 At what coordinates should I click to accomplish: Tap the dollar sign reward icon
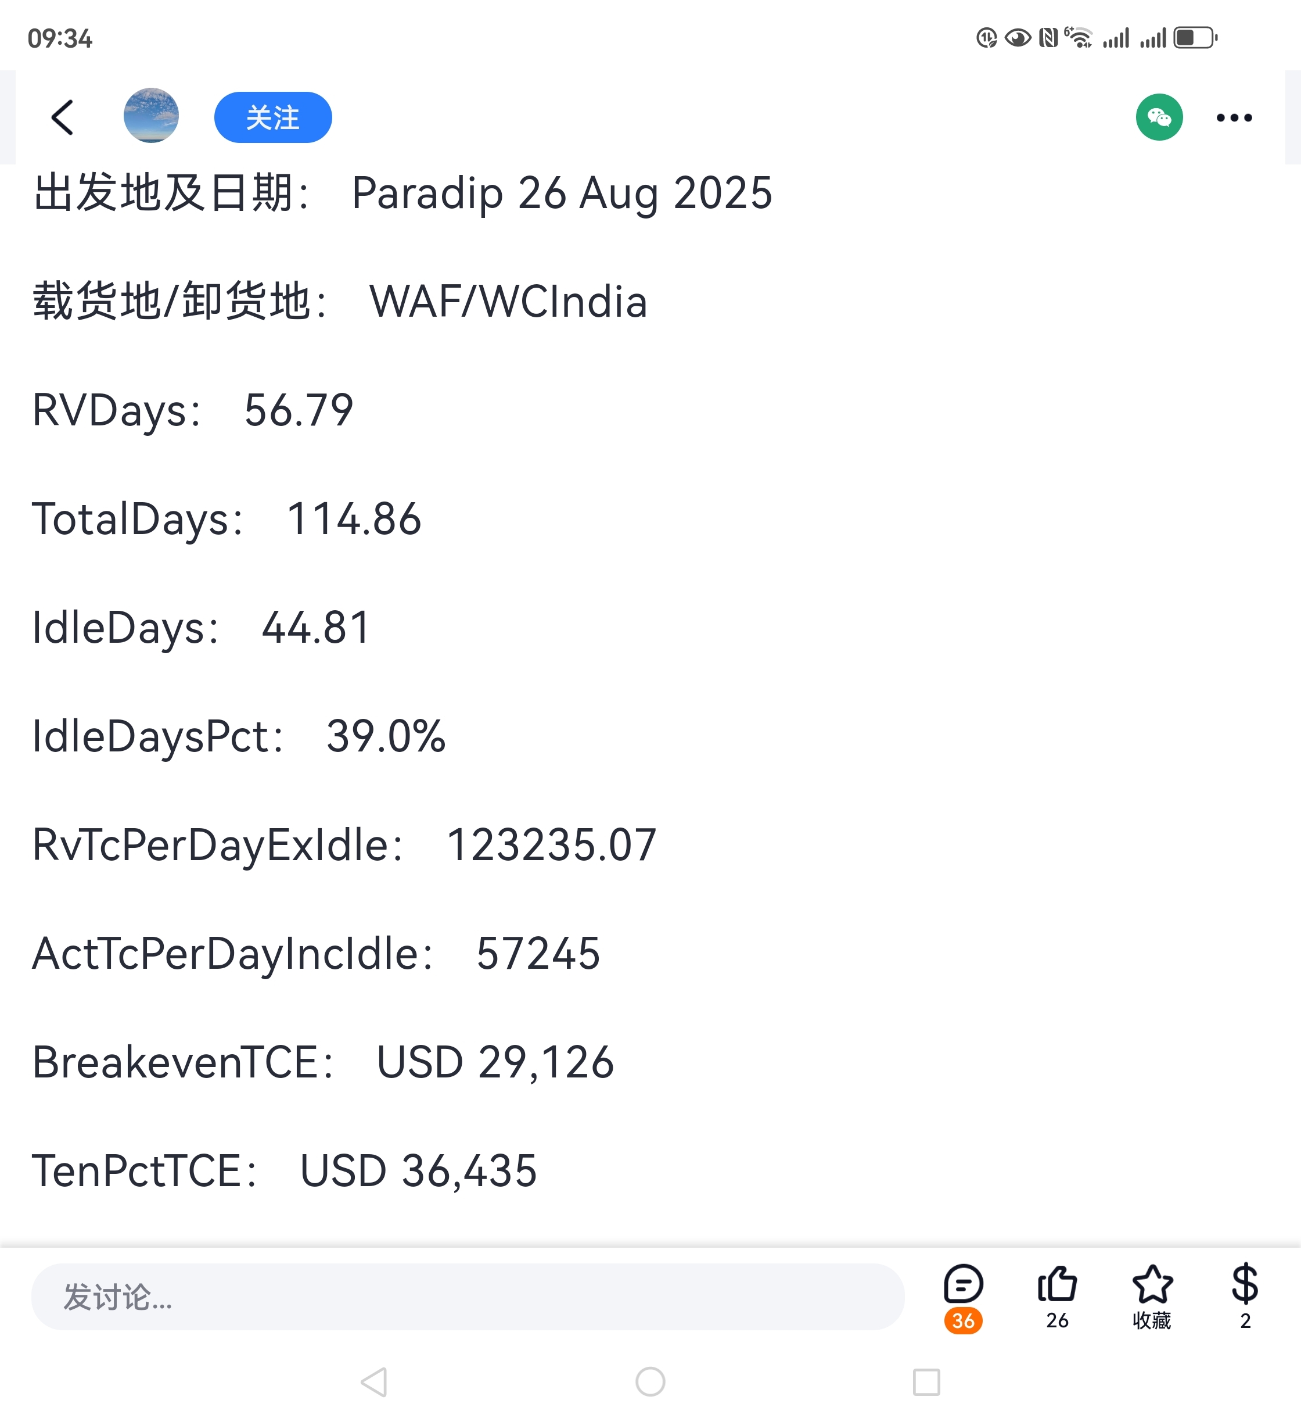point(1244,1283)
